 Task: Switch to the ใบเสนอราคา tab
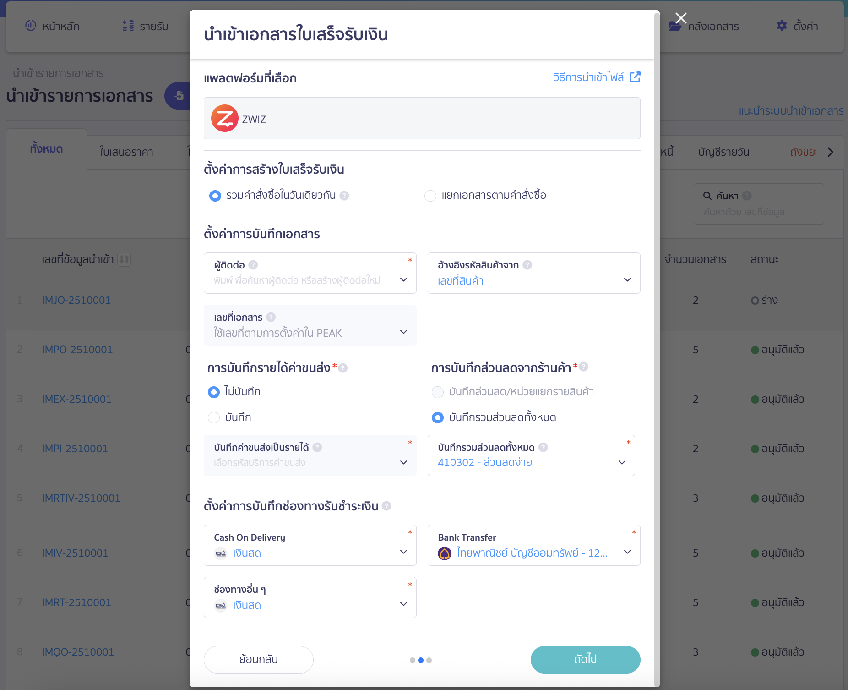click(126, 152)
